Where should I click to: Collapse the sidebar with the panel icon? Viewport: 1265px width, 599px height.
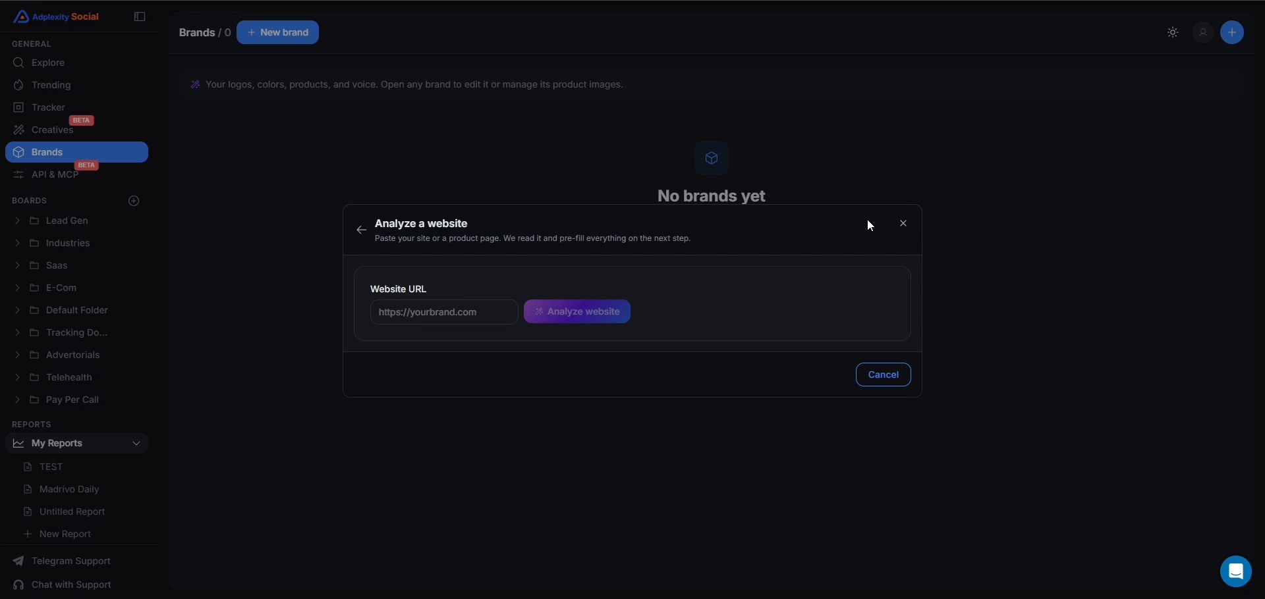[x=140, y=16]
